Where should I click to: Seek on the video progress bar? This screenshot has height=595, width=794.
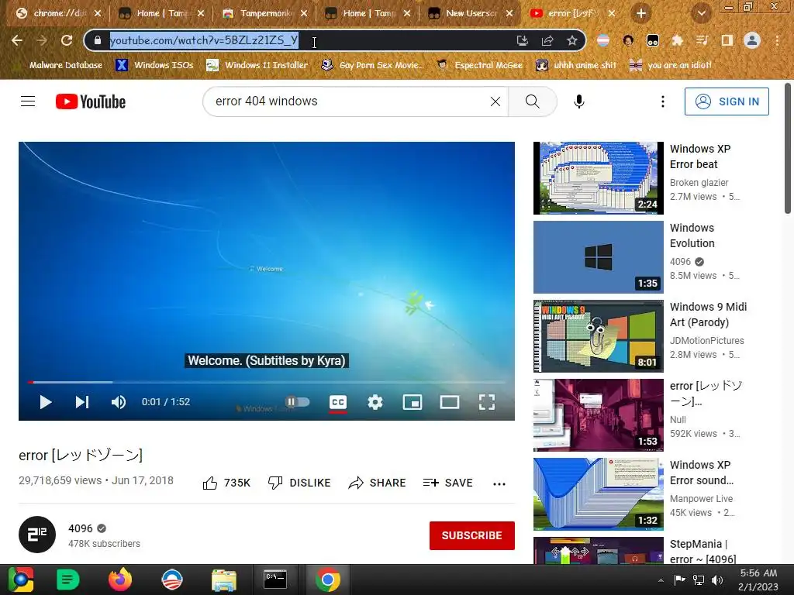point(267,382)
